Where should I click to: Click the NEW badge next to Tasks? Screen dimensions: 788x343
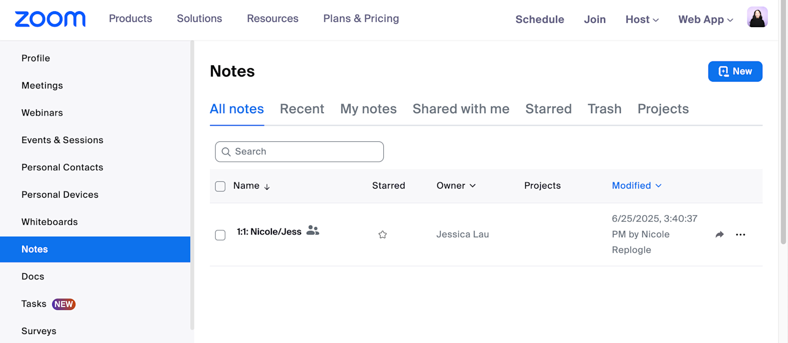pos(64,304)
